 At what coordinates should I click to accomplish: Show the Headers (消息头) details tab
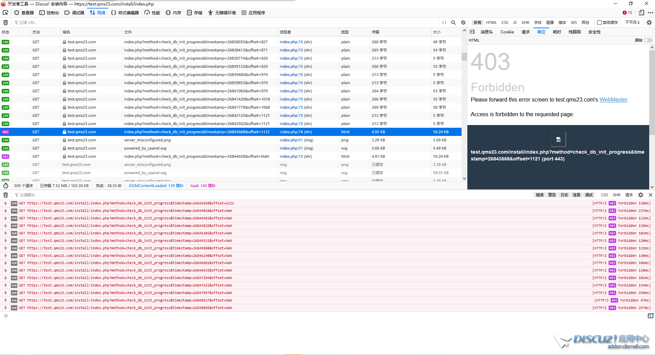[486, 32]
